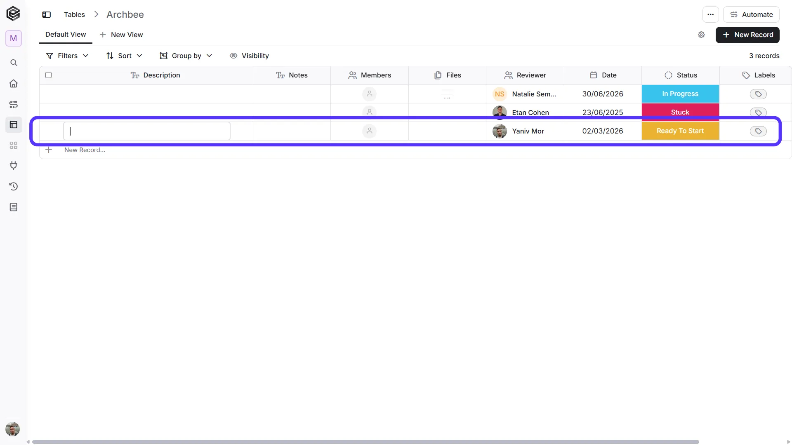Add a New View tab
792x445 pixels.
click(x=121, y=35)
